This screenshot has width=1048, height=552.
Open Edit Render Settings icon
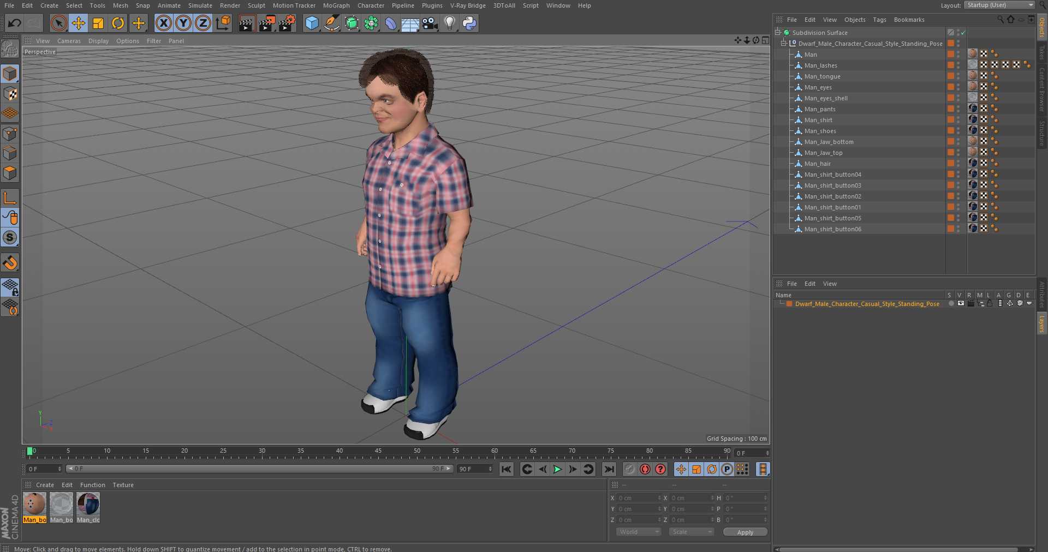(287, 23)
